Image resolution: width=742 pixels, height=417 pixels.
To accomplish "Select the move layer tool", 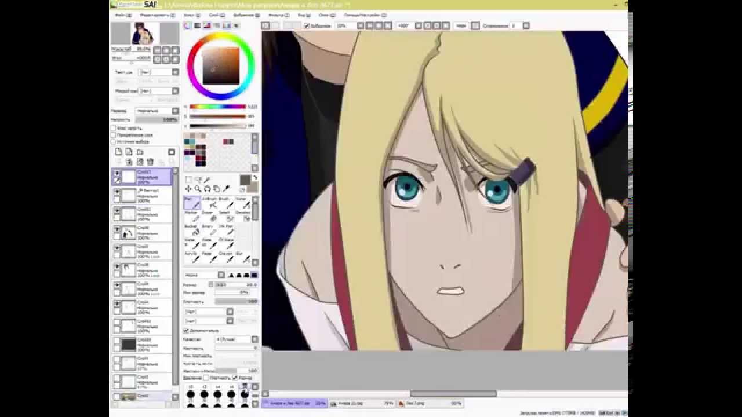I will (x=188, y=189).
